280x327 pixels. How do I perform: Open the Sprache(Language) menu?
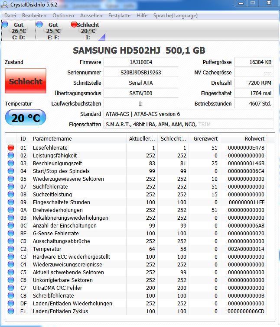tap(175, 16)
